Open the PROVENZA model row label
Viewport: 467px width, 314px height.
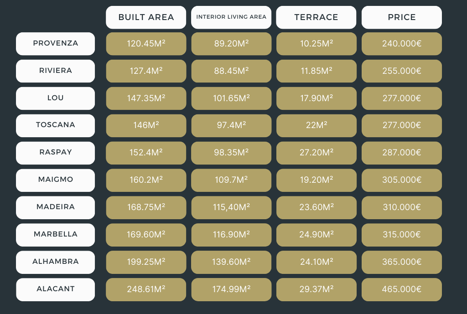[x=55, y=44]
